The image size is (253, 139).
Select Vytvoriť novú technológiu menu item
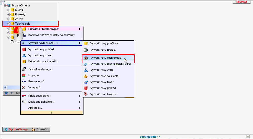click(108, 58)
